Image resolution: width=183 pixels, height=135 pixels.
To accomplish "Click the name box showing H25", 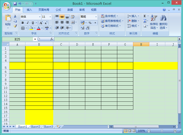I will coord(17,39).
